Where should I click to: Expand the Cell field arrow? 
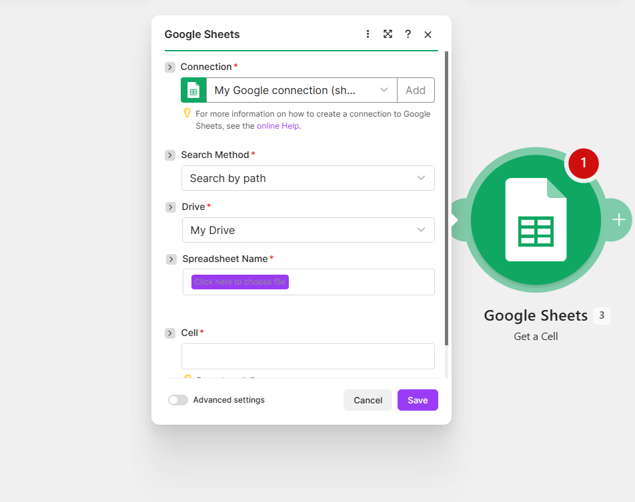[x=169, y=333]
